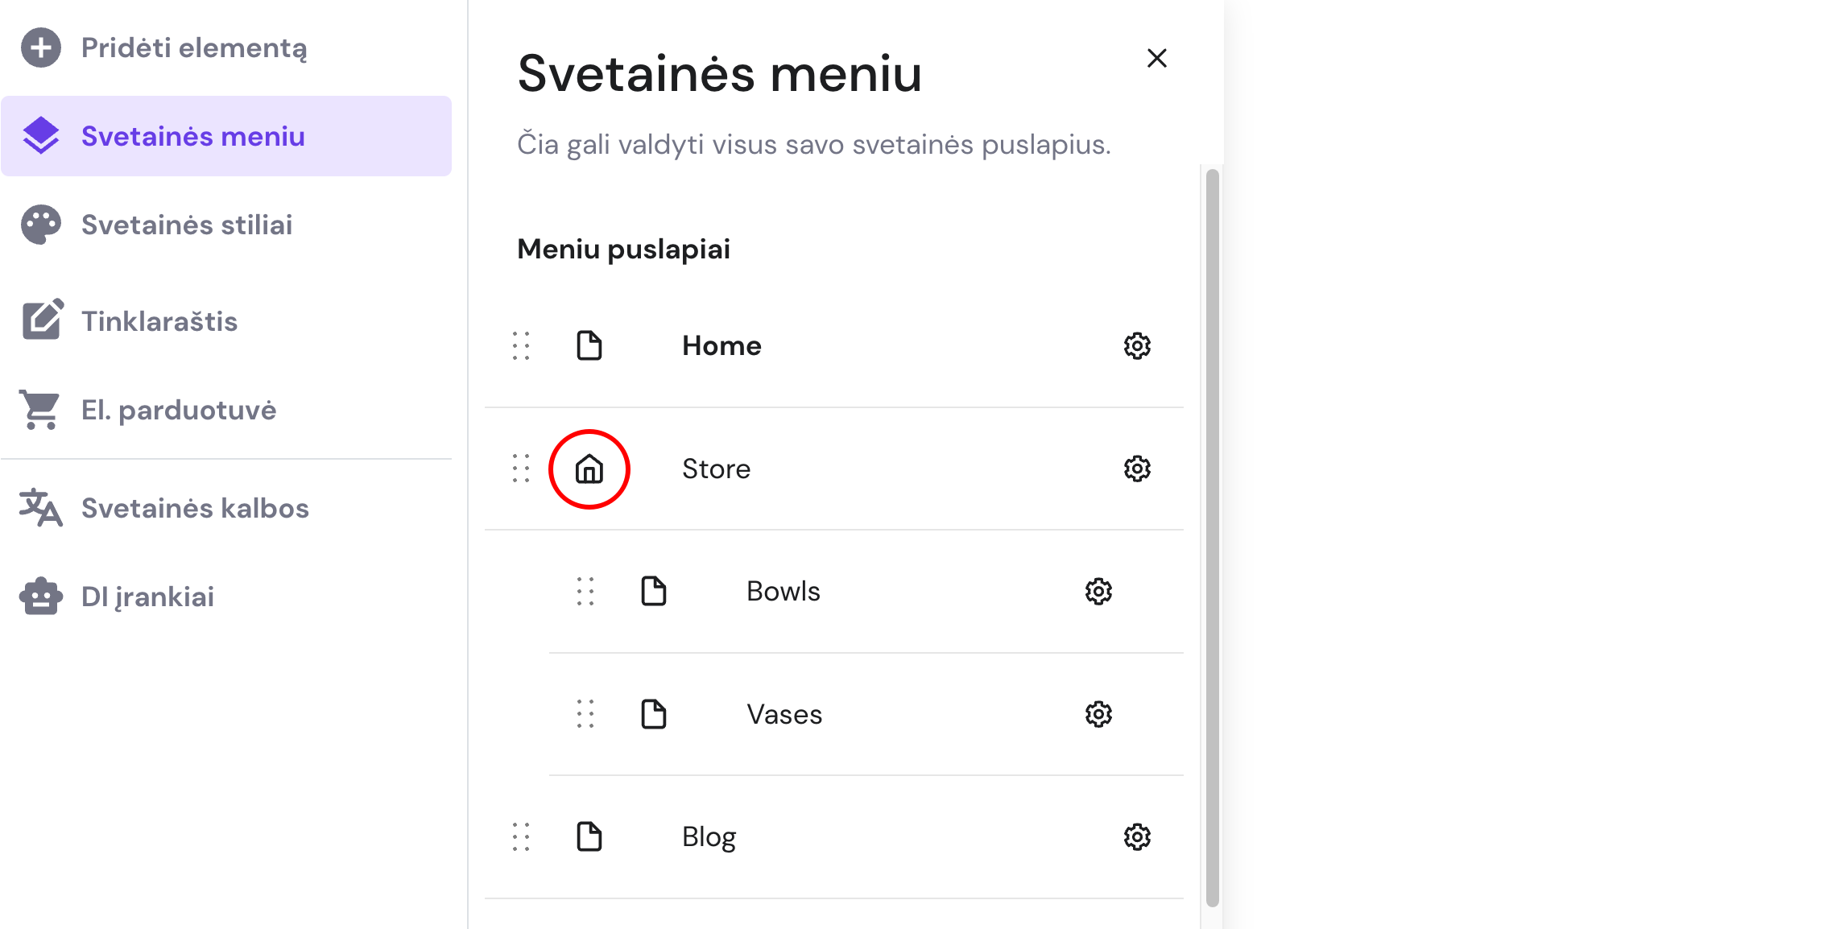
Task: Click the Store home icon circled in red
Action: [x=589, y=469]
